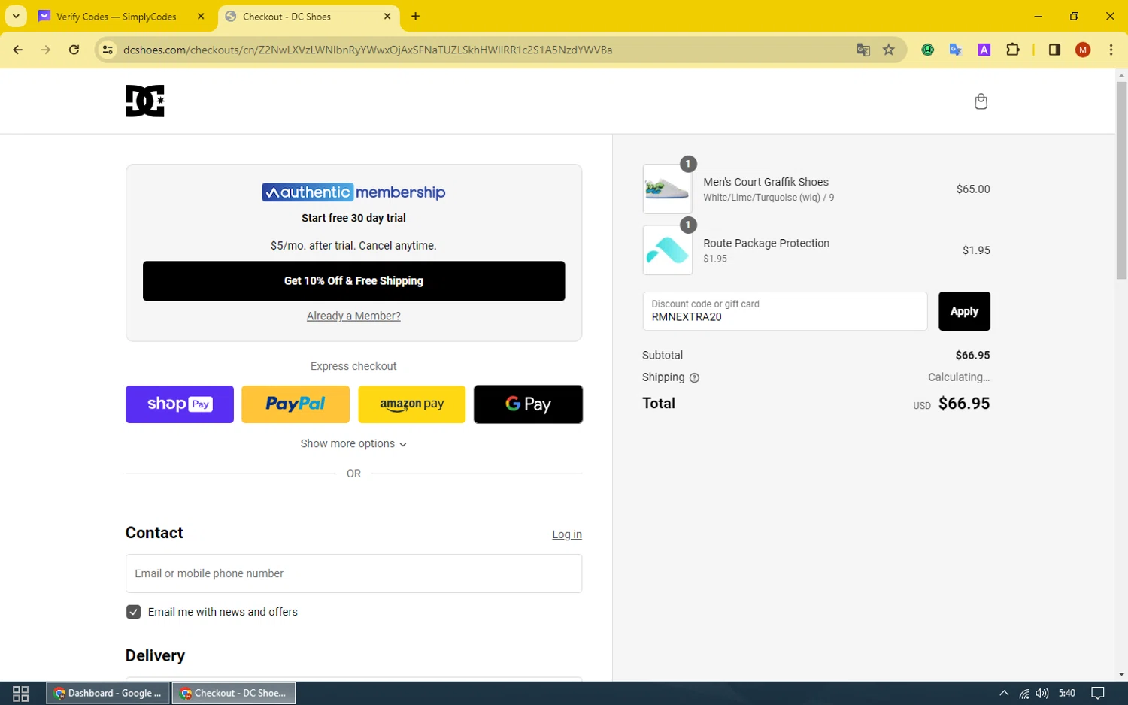This screenshot has width=1128, height=705.
Task: Open the Extensions puzzle piece menu
Action: click(1012, 50)
